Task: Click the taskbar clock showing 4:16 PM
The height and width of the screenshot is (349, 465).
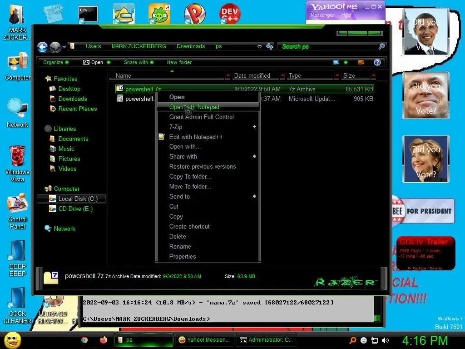Action: click(x=425, y=340)
